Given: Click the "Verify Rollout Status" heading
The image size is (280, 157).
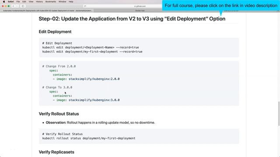Looking at the screenshot, I should tap(59, 114).
